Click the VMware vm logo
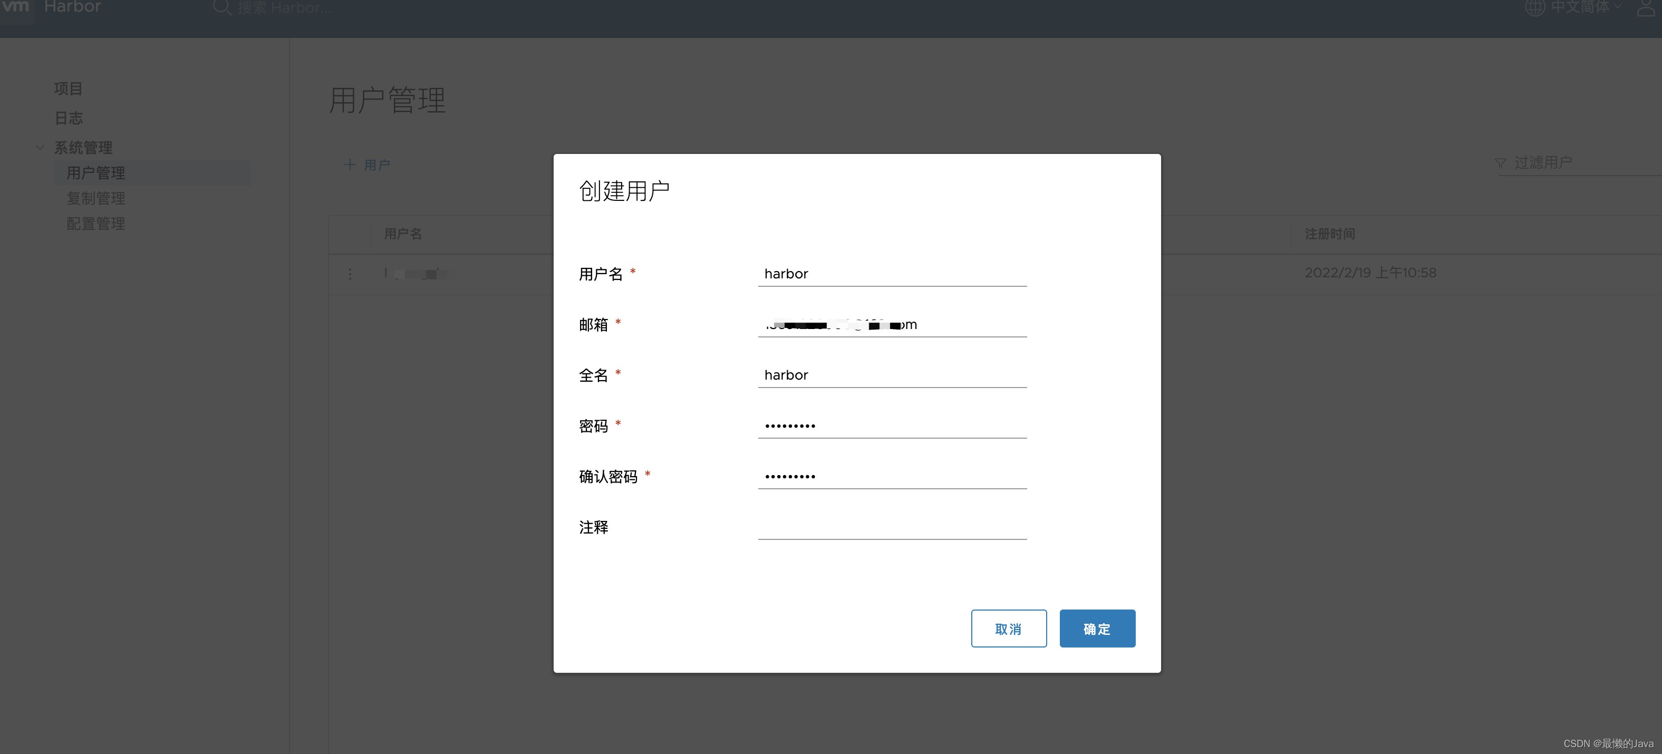Screen dimensions: 1662x754 click(16, 6)
